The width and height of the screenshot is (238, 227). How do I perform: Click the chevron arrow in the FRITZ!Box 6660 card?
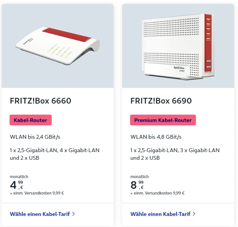click(x=73, y=214)
